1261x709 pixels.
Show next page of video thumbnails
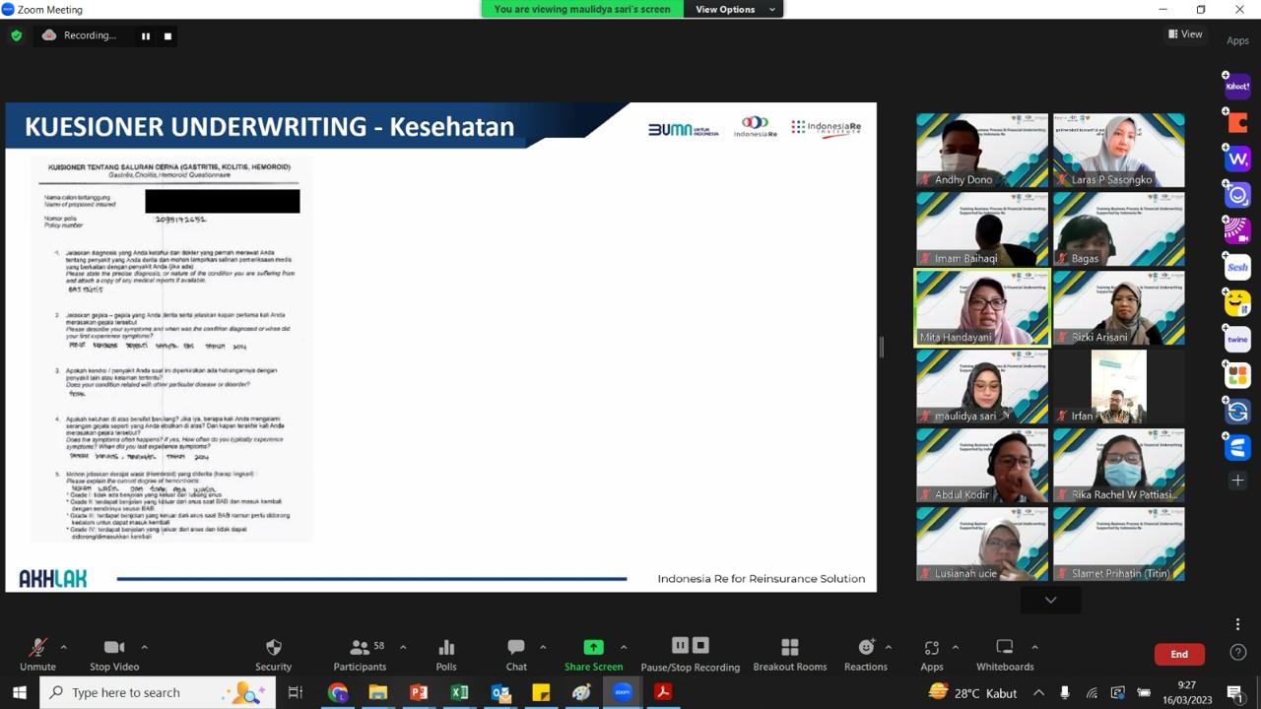coord(1050,600)
